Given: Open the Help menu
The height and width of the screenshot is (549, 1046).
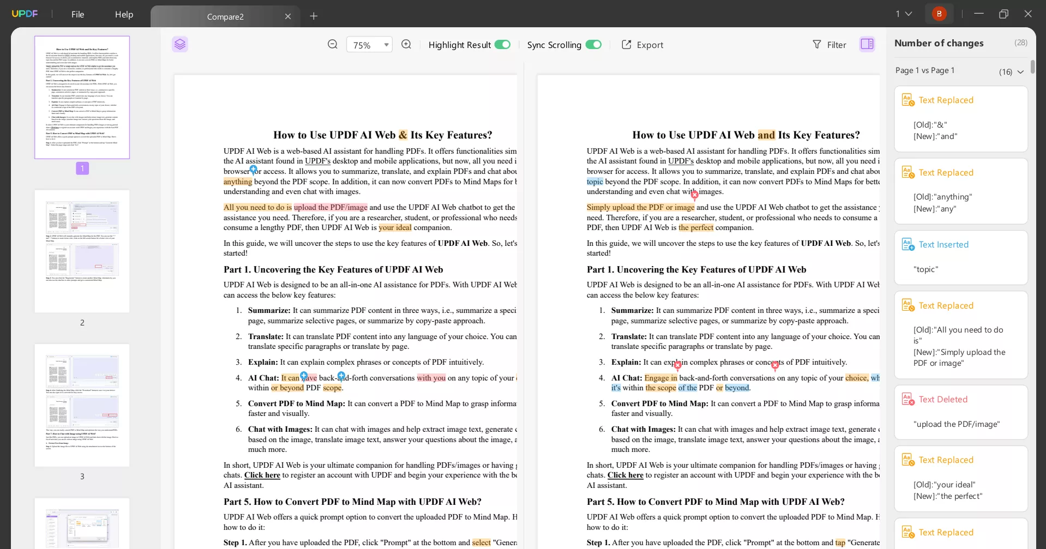Looking at the screenshot, I should pyautogui.click(x=124, y=14).
